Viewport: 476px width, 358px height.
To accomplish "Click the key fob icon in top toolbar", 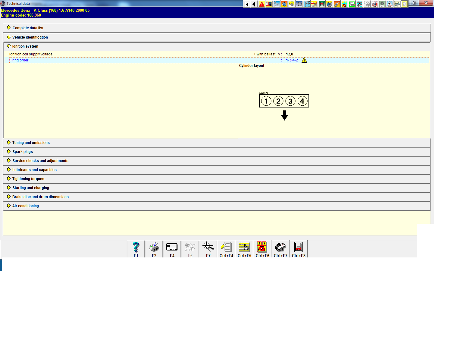I will (337, 4).
